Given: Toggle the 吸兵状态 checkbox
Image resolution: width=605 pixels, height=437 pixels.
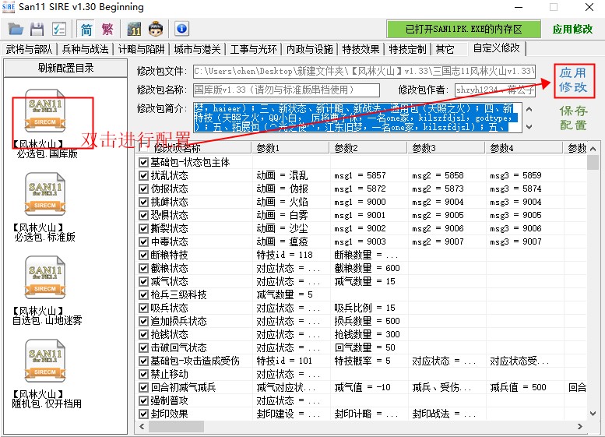Looking at the screenshot, I should point(143,308).
